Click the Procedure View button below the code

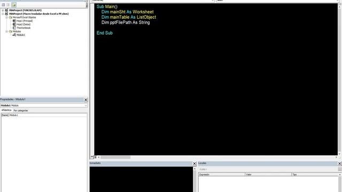coord(92,157)
